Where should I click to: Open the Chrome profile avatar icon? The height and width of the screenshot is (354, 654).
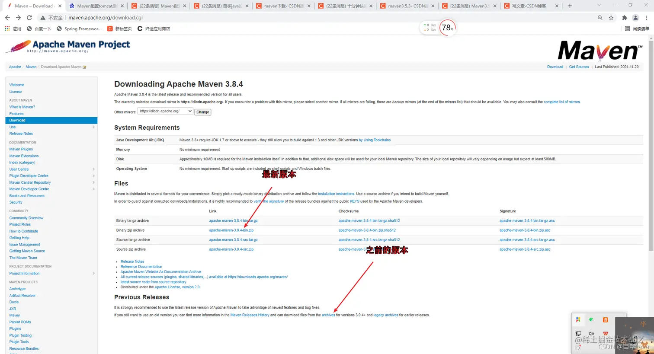635,18
